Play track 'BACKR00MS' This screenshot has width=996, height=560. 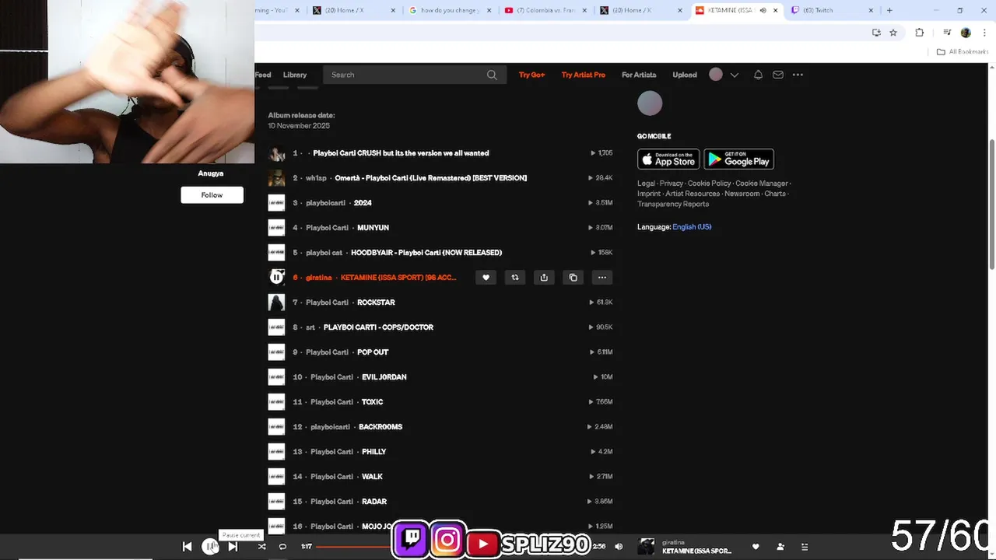pos(381,427)
